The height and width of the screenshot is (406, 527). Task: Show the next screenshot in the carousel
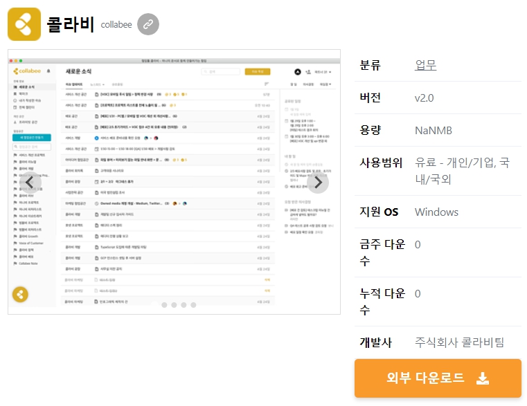click(318, 183)
